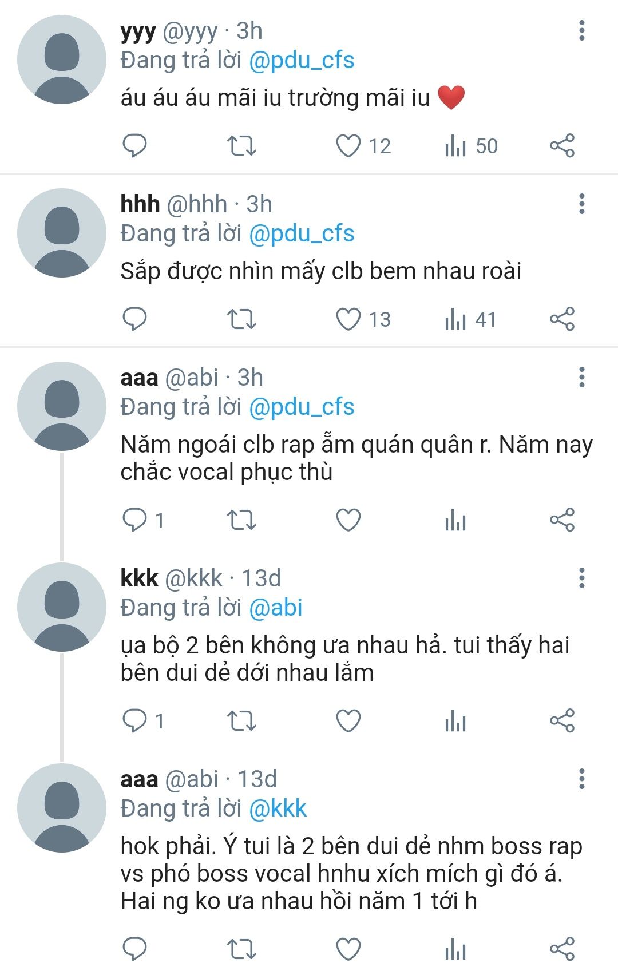Open the @kkk mention link

pos(278,808)
